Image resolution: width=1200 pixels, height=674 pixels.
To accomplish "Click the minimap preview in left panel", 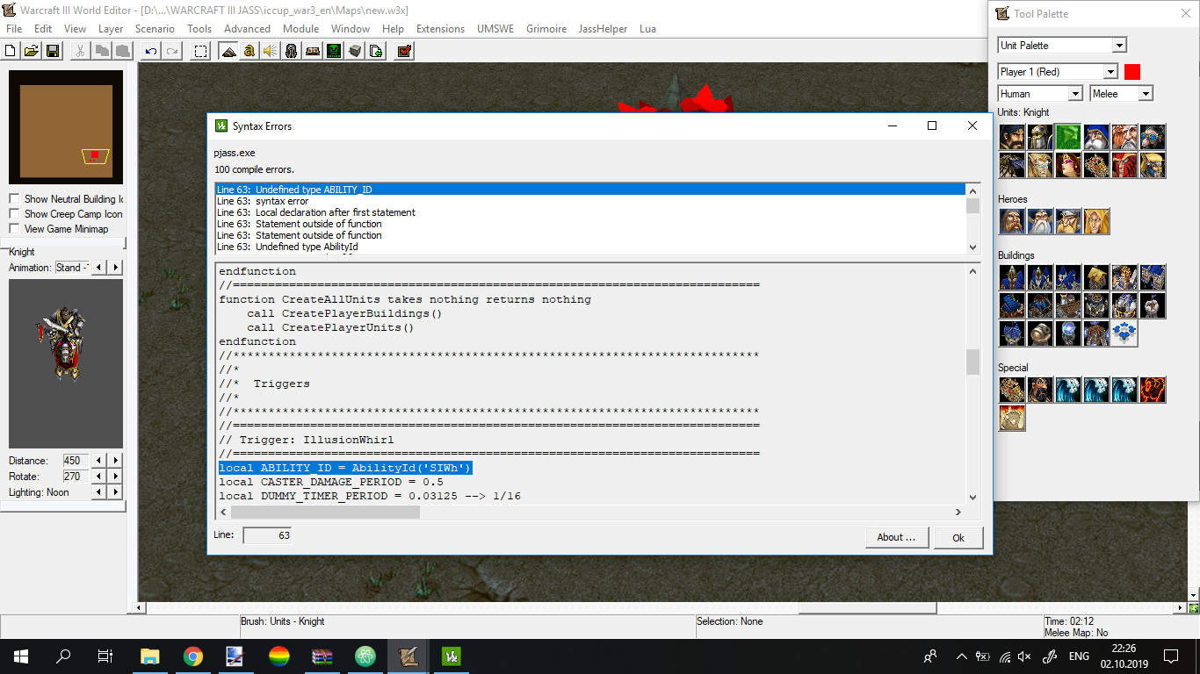I will tap(66, 127).
